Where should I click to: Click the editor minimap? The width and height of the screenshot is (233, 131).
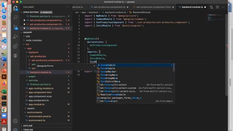tap(216, 17)
